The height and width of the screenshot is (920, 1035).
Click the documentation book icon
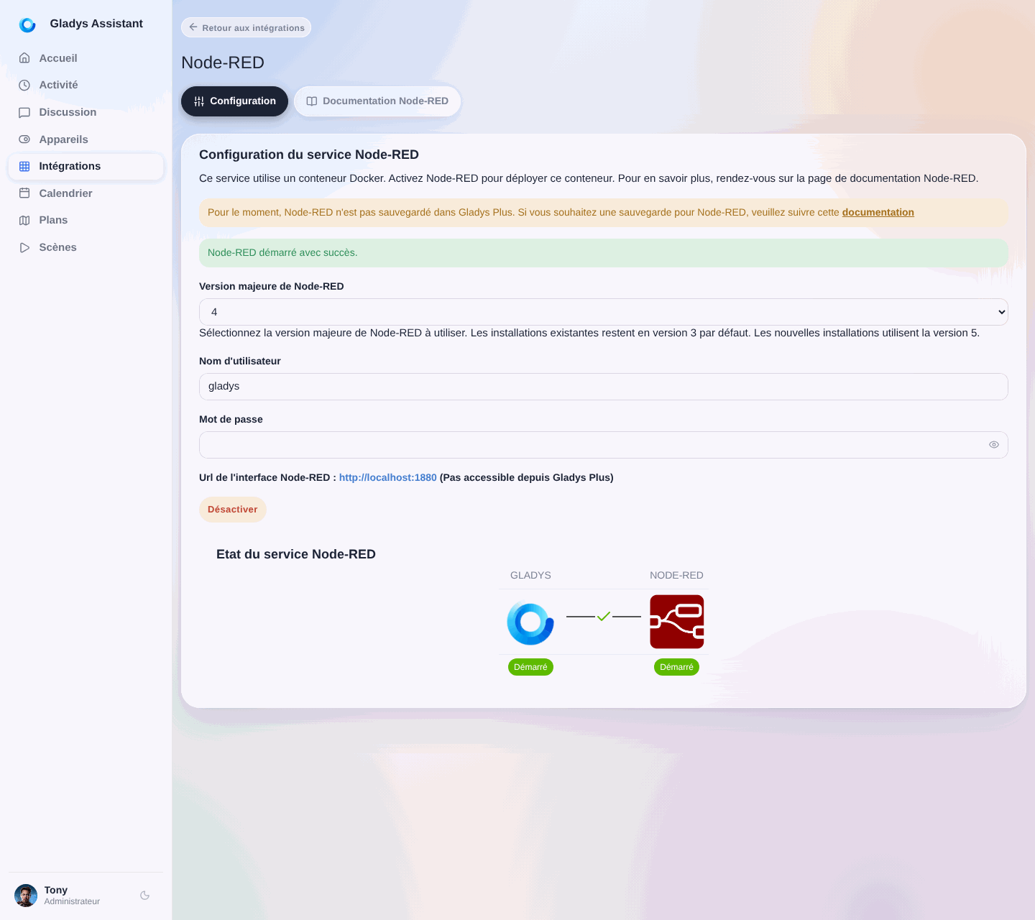[x=312, y=101]
